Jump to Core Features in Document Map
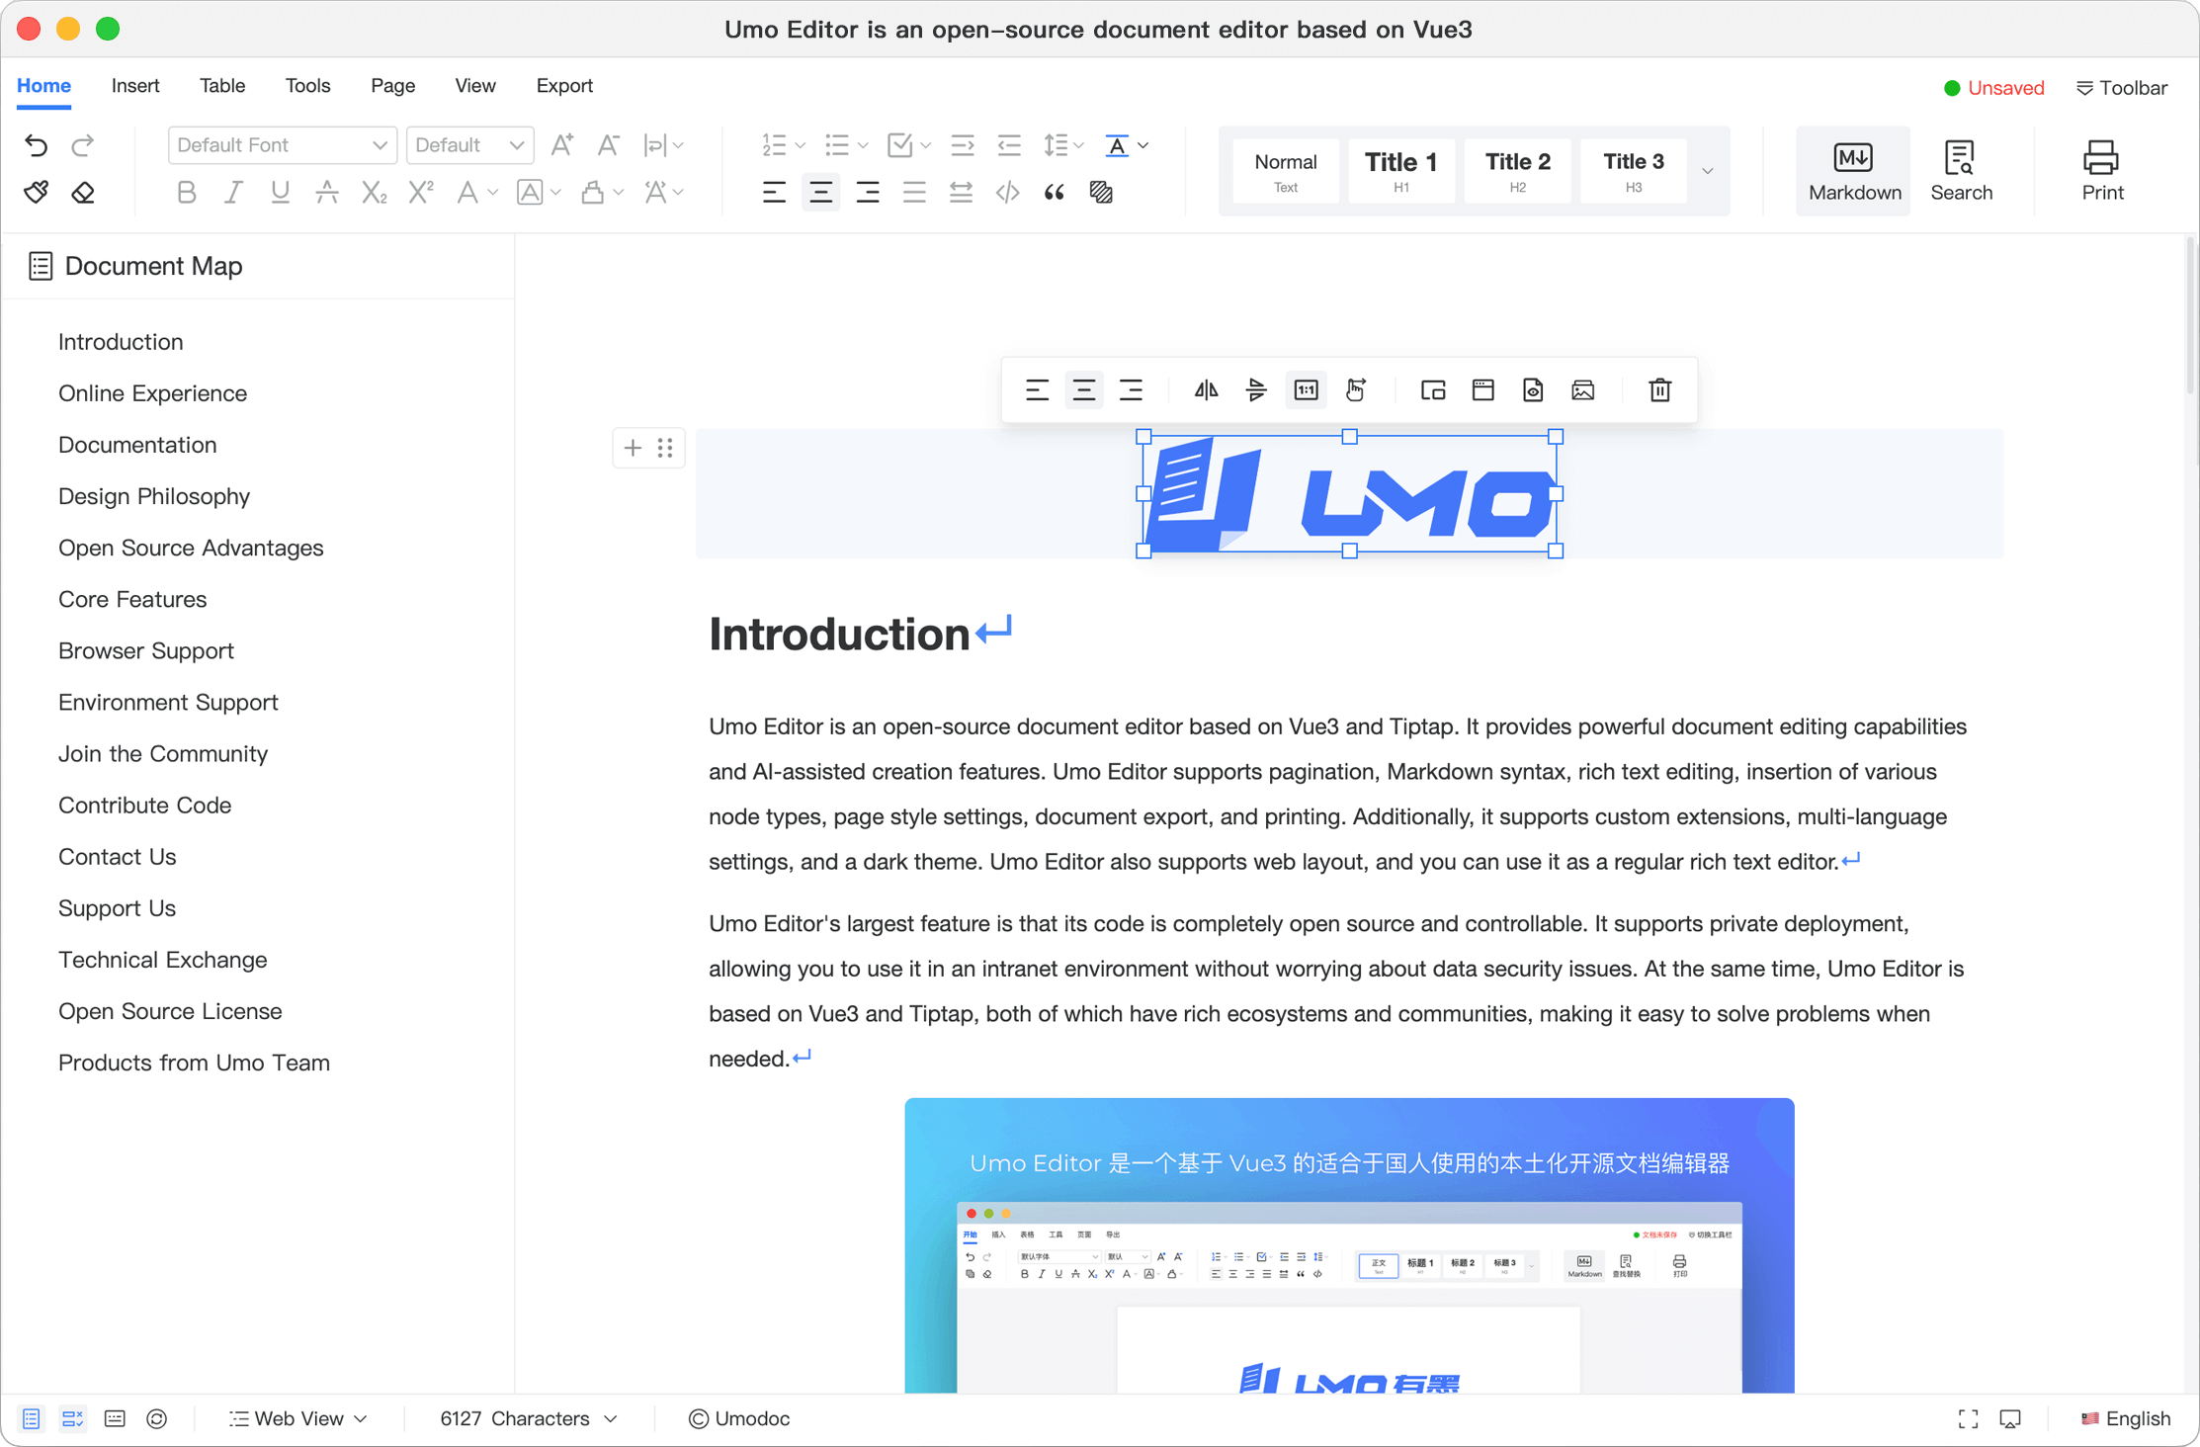 pos(132,599)
